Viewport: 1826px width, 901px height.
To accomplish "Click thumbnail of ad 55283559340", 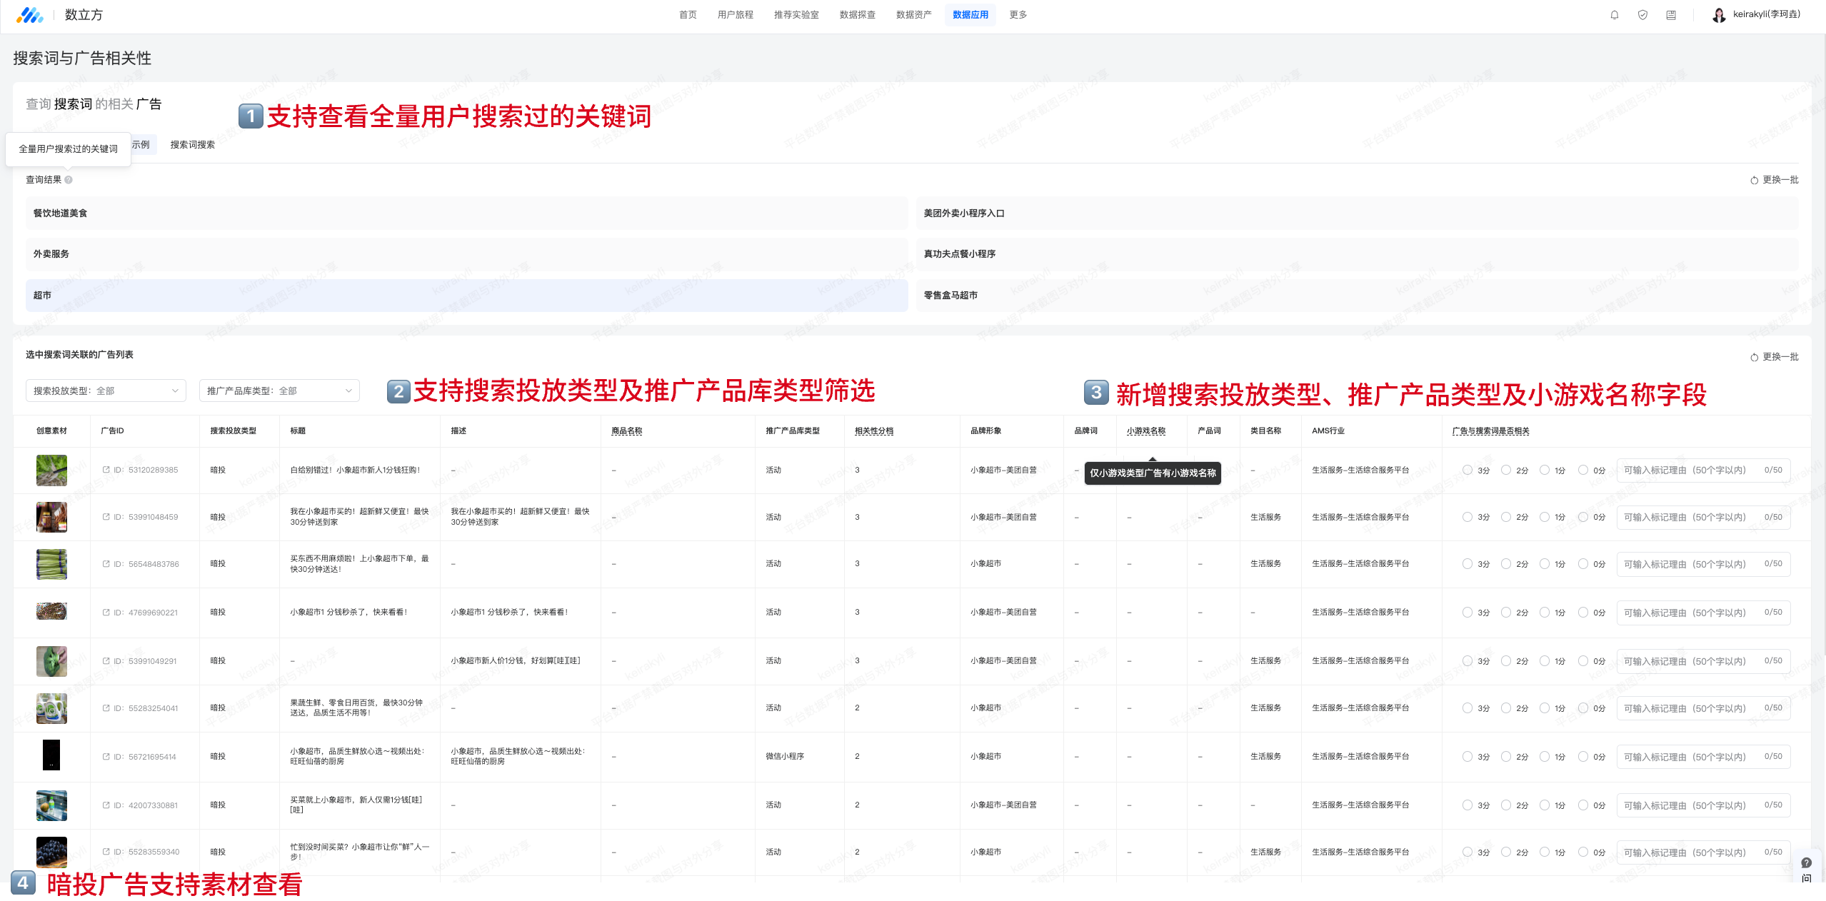I will [x=51, y=852].
